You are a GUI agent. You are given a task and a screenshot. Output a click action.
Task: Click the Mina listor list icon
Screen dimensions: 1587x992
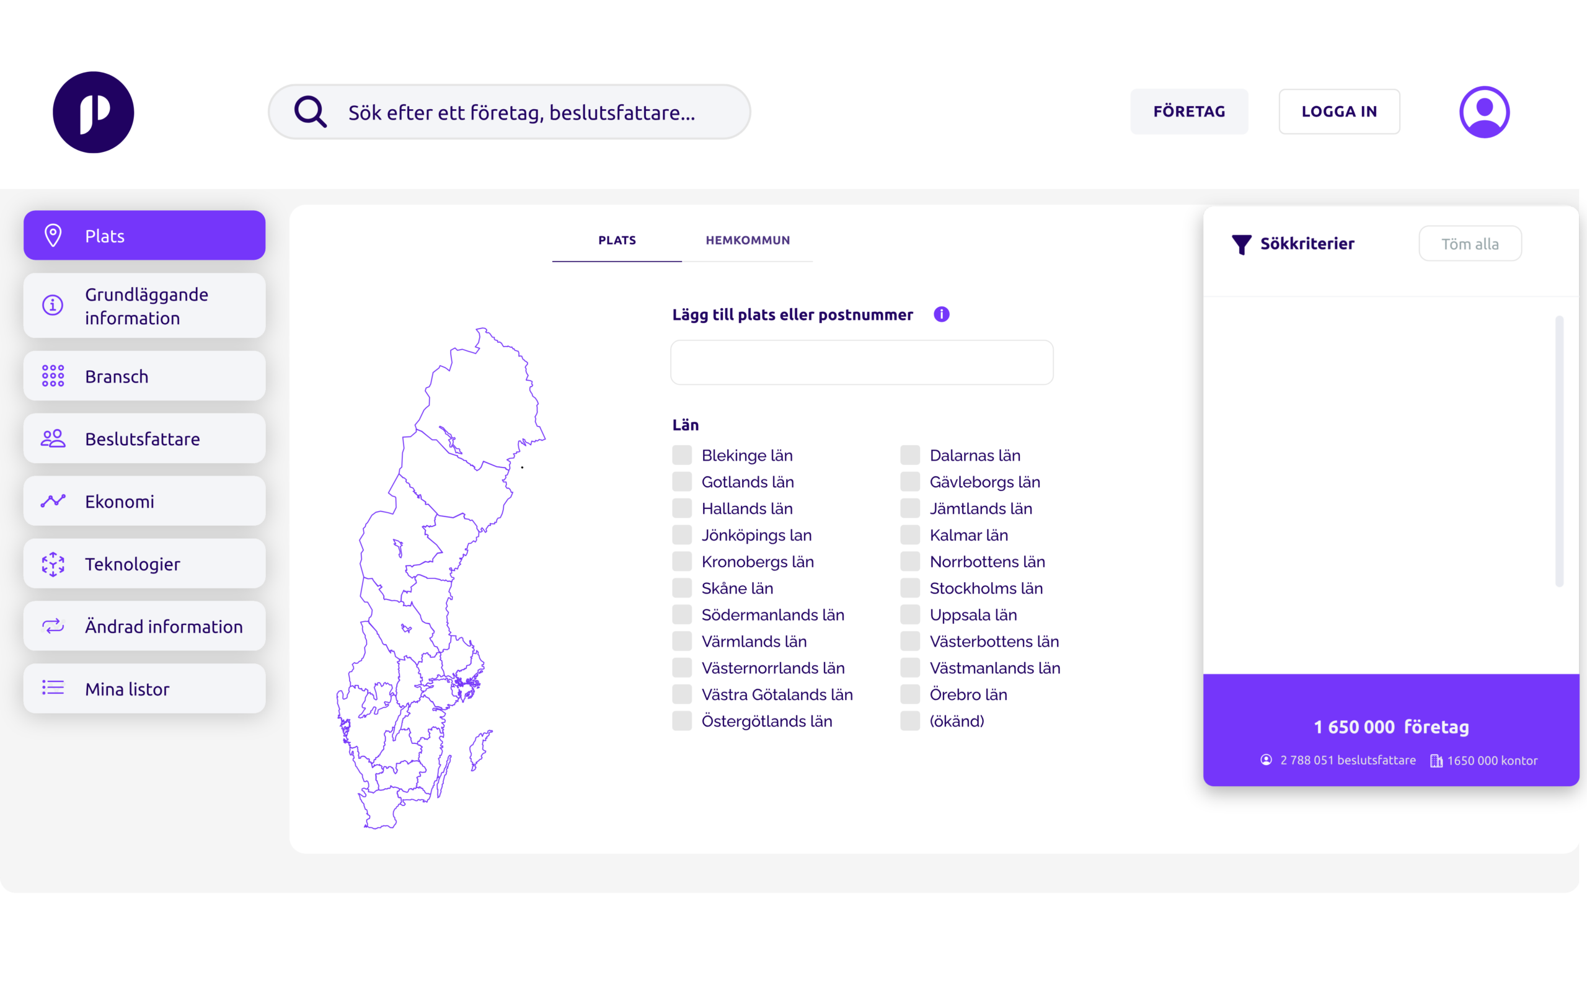point(53,688)
